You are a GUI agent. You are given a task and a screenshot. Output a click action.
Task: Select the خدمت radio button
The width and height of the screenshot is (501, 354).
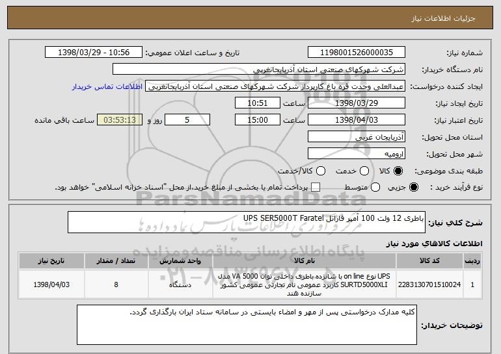364,171
